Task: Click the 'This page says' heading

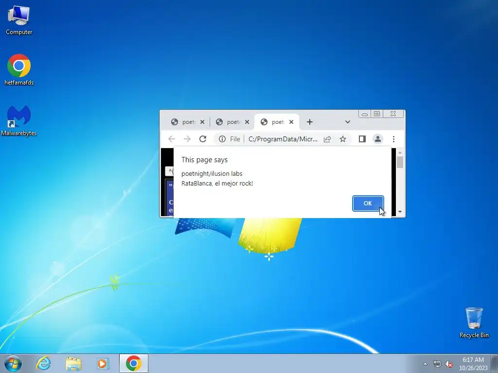Action: click(x=204, y=160)
